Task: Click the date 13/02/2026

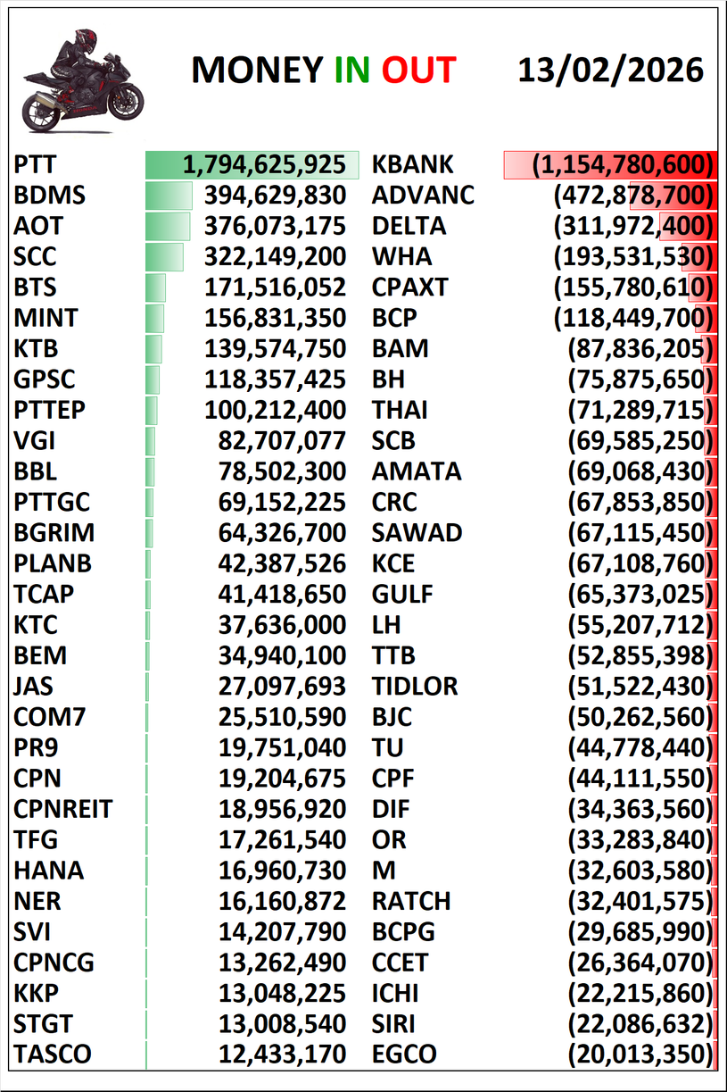Action: [610, 70]
